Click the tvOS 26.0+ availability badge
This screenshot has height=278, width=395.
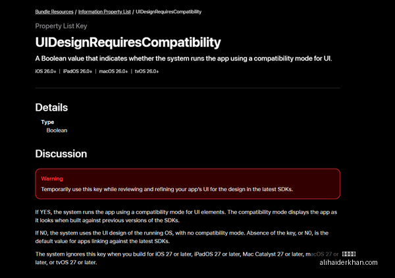coord(147,71)
